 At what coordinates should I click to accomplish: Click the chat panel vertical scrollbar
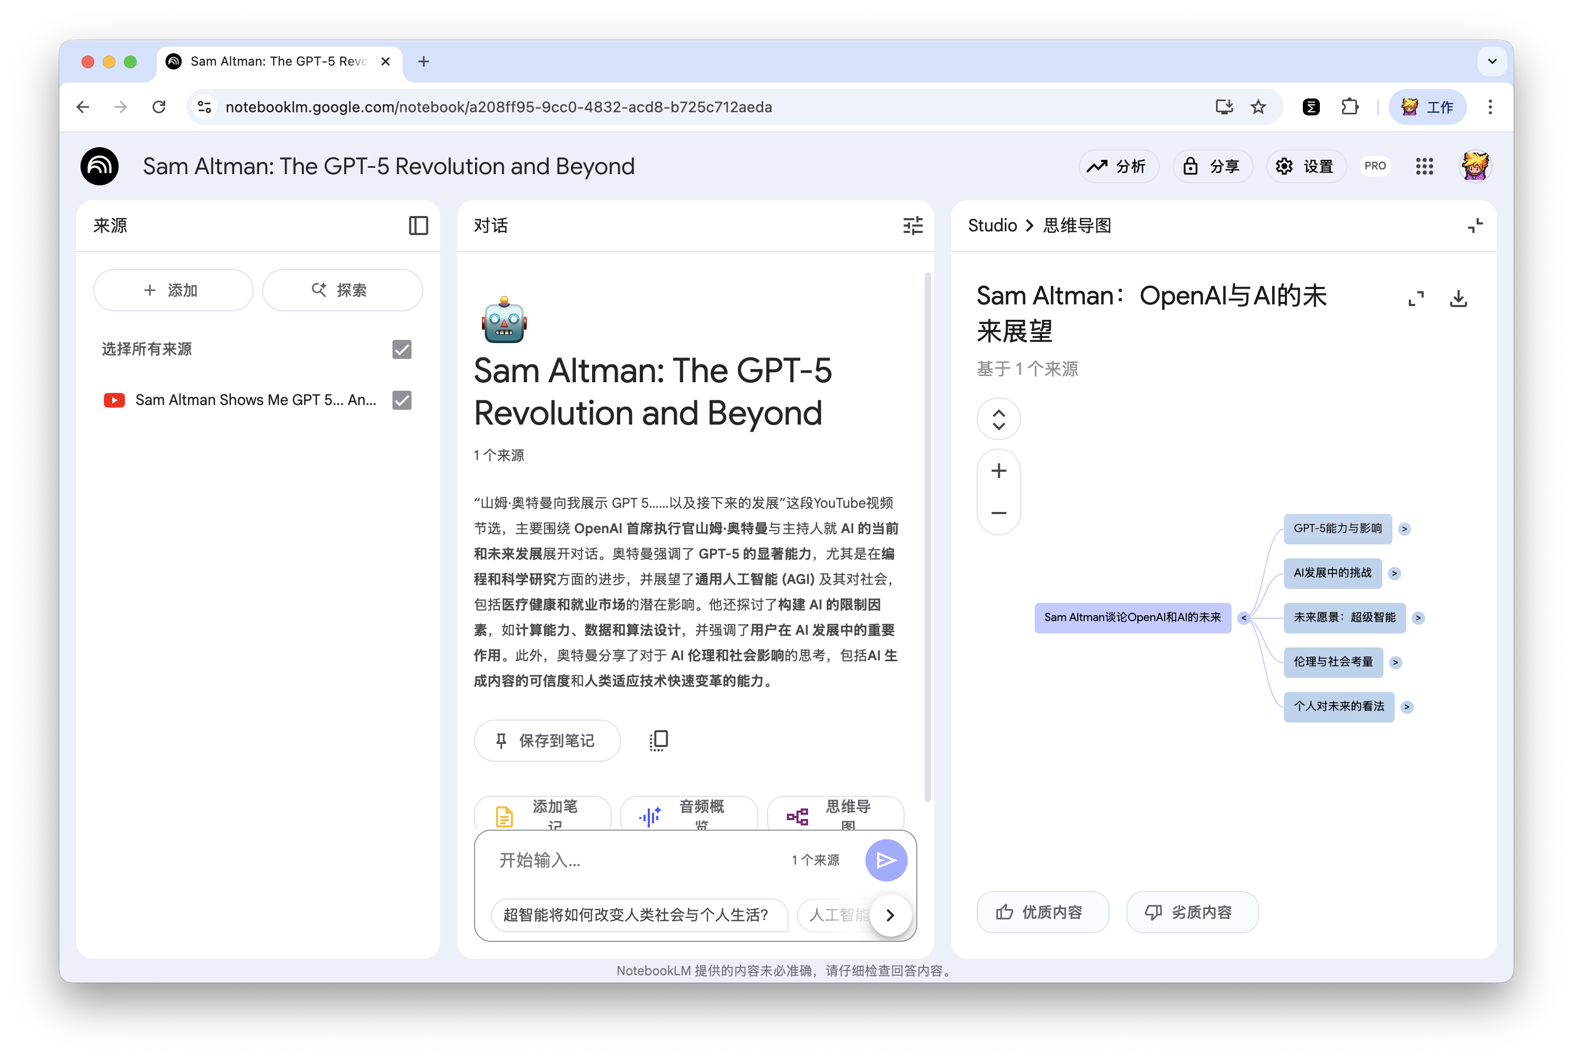point(927,537)
